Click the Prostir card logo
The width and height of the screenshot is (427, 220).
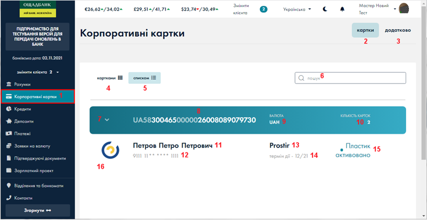coord(110,150)
